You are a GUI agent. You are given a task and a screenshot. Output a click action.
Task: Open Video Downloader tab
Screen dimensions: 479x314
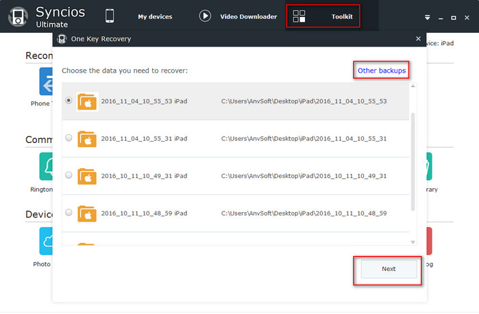point(248,17)
